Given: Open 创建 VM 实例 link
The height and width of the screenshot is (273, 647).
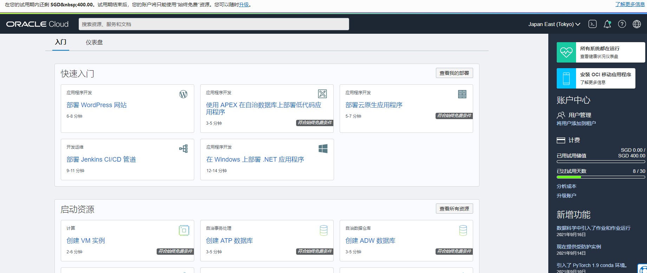Looking at the screenshot, I should point(86,241).
